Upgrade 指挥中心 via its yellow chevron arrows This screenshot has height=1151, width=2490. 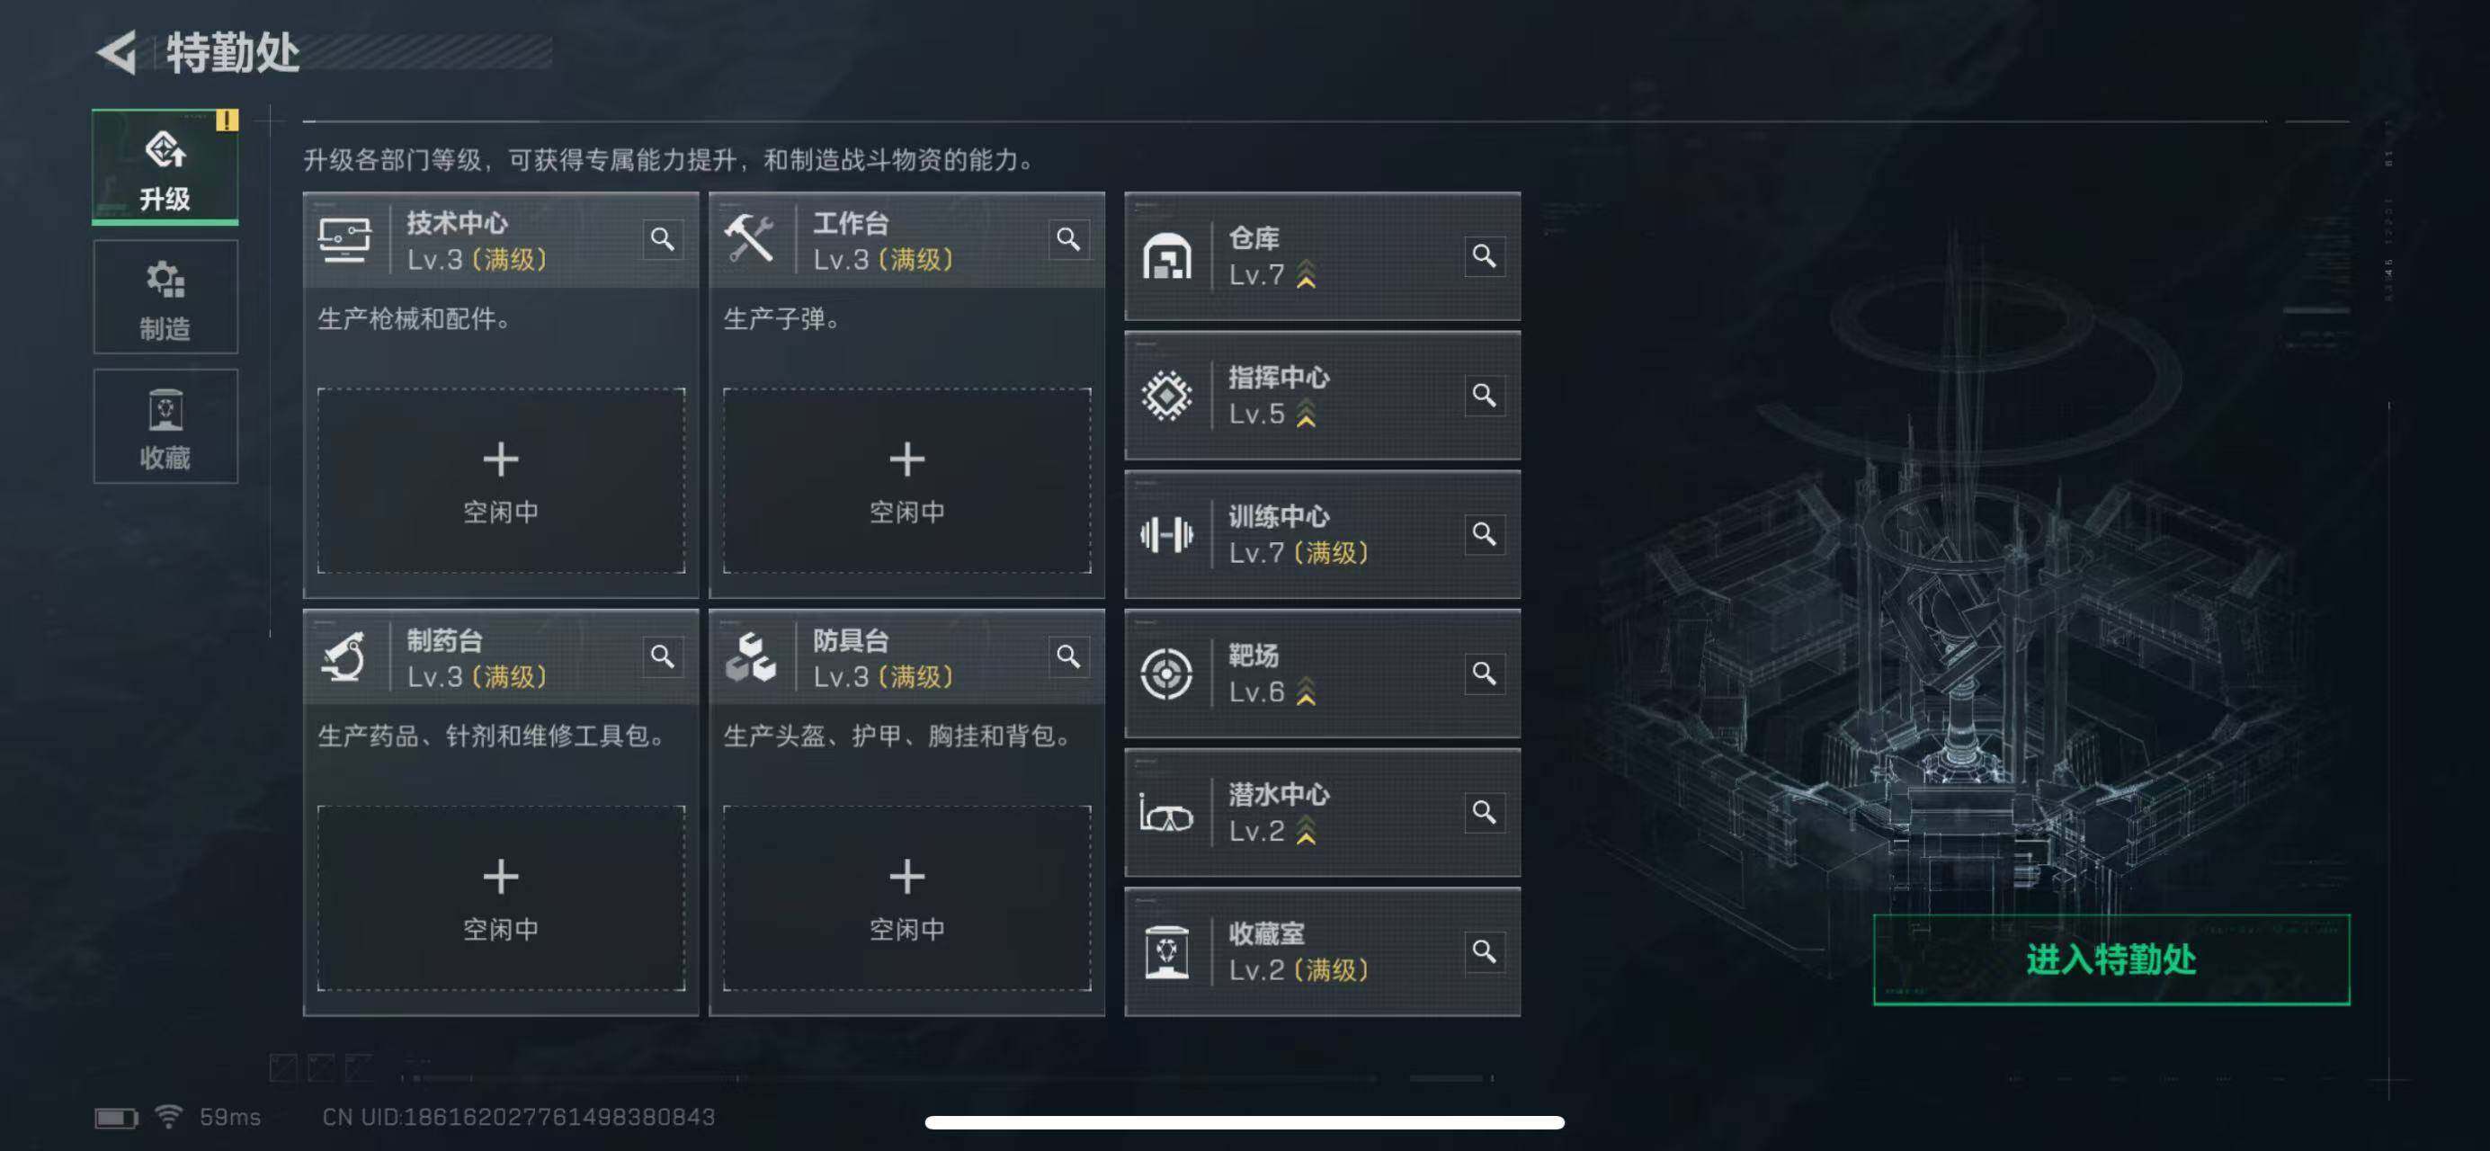[1306, 414]
